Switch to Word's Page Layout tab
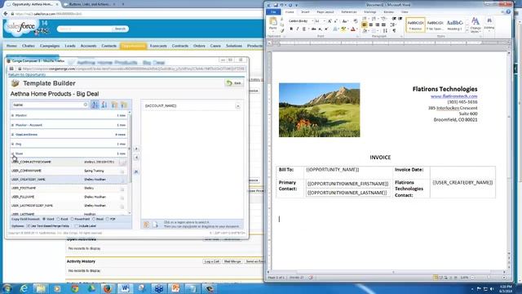This screenshot has width=522, height=294. 325,12
